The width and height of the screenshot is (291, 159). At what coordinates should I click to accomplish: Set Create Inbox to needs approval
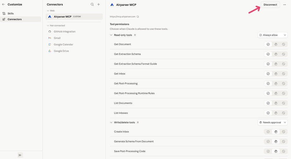click(276, 132)
